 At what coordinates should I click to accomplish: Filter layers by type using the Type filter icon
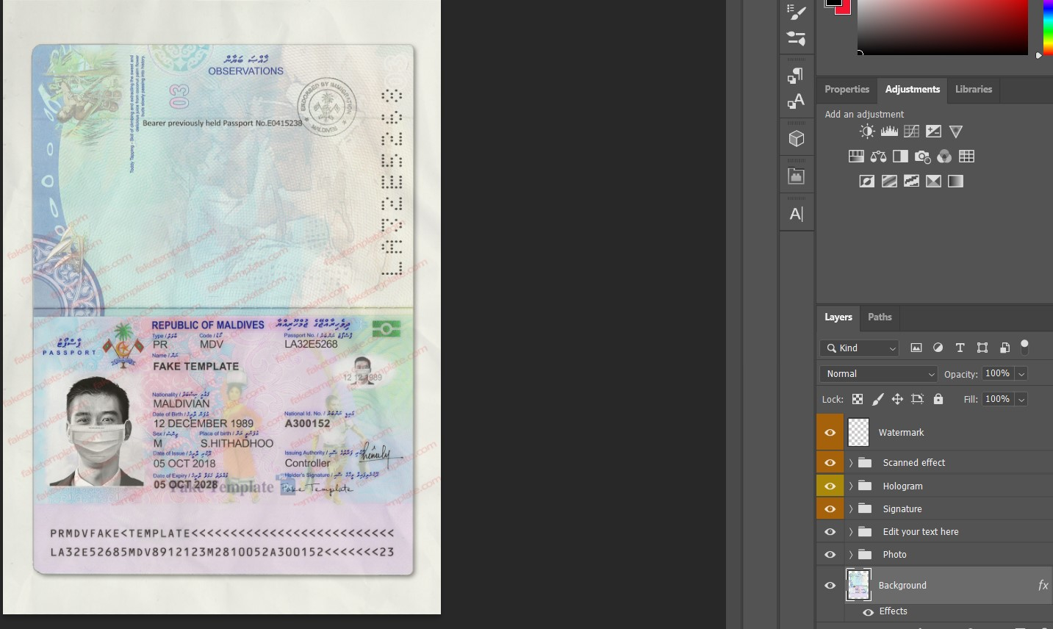(x=960, y=347)
